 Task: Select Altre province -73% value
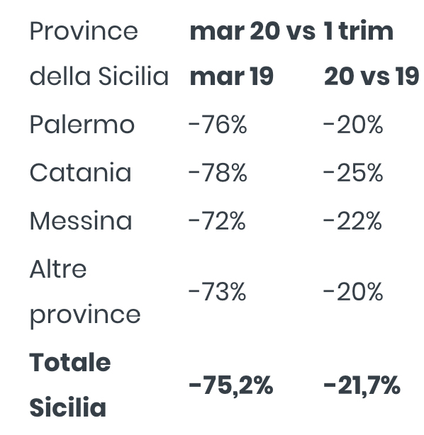(x=218, y=292)
